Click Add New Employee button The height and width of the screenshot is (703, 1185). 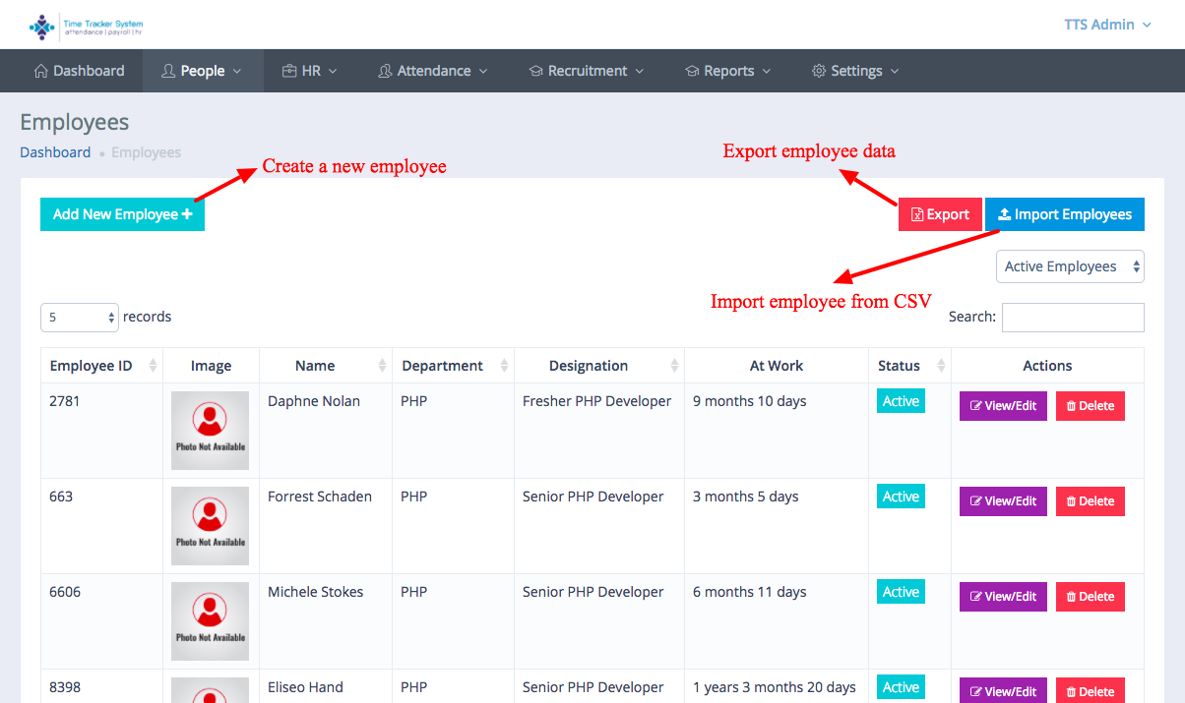tap(122, 214)
